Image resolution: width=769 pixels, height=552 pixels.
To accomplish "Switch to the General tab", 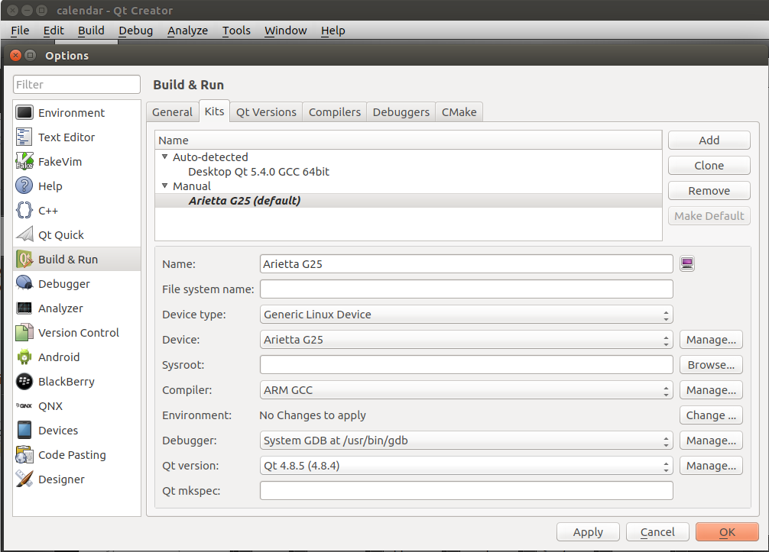I will tap(172, 112).
